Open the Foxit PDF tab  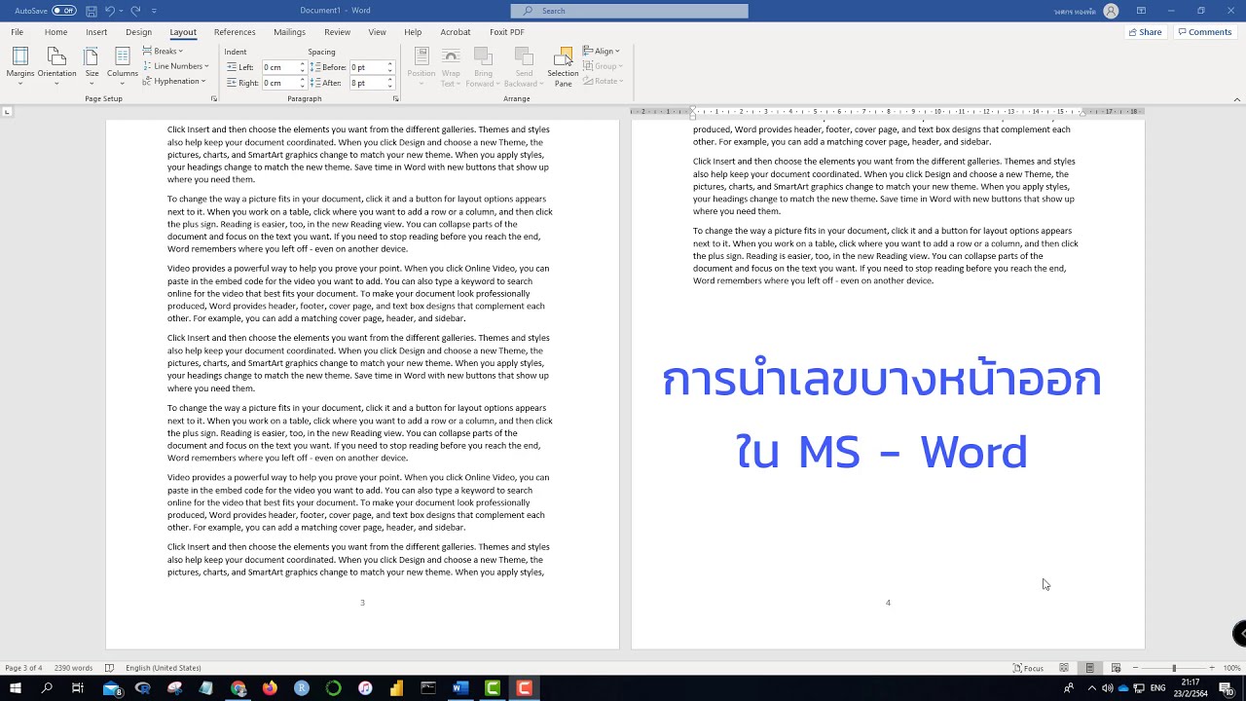(506, 32)
